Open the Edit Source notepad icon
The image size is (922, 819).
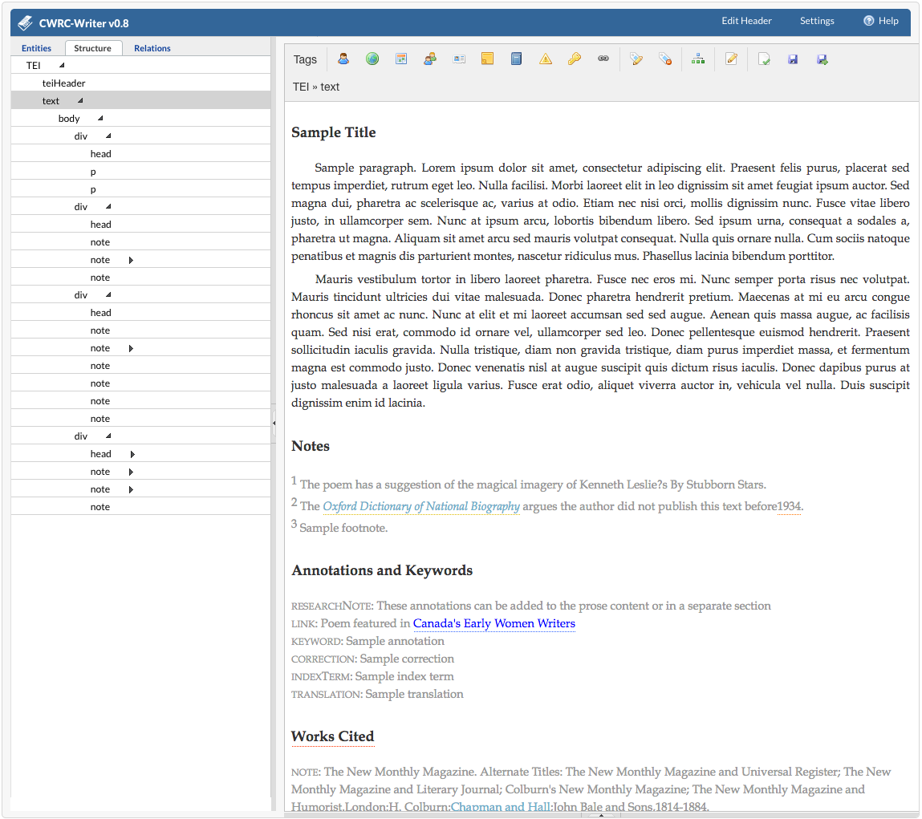(x=731, y=59)
